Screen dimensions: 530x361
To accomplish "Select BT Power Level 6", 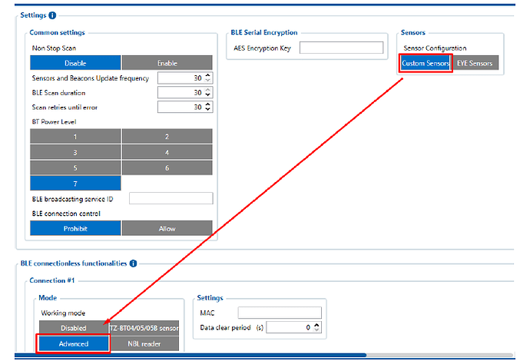I will [167, 167].
